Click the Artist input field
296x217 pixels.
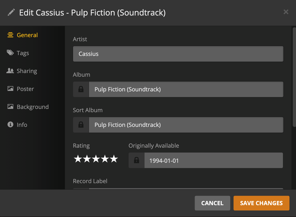178,54
